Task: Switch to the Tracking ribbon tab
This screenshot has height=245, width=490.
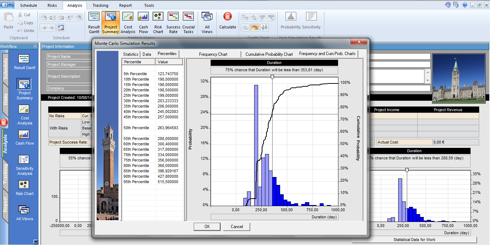Action: [100, 5]
